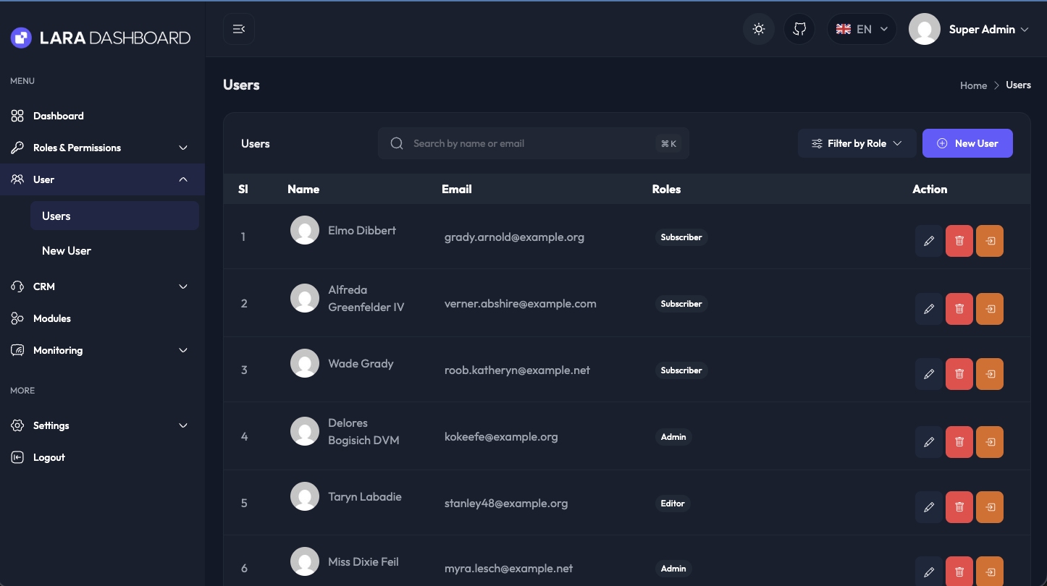
Task: Click the search by name or email field
Action: point(532,143)
